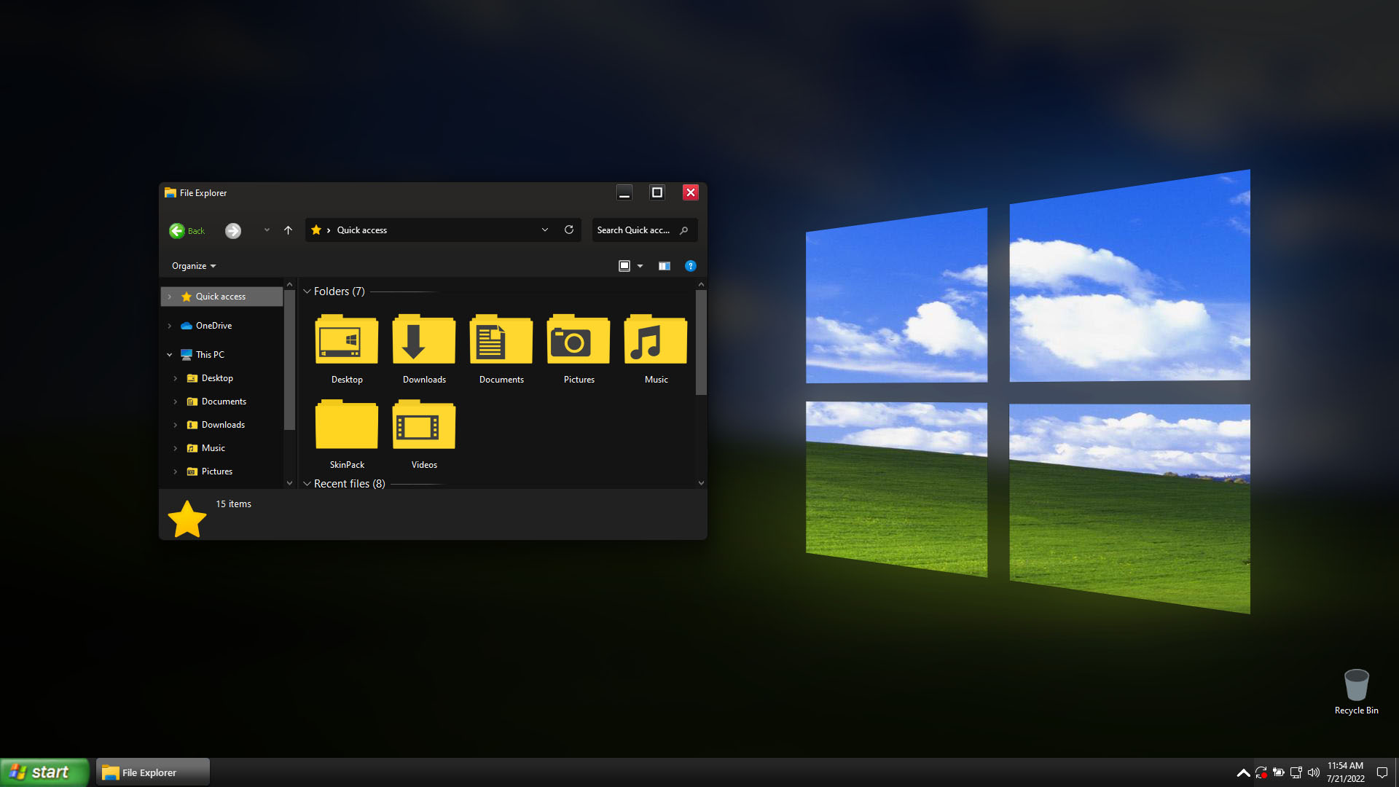Open the blue Help icon

point(691,266)
